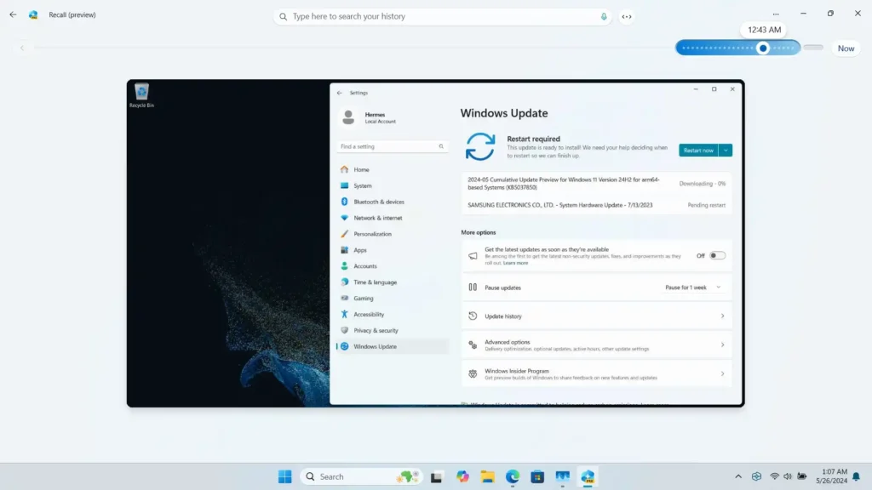Click the taskbar clock showing 1:07 AM
The height and width of the screenshot is (490, 872).
point(831,476)
